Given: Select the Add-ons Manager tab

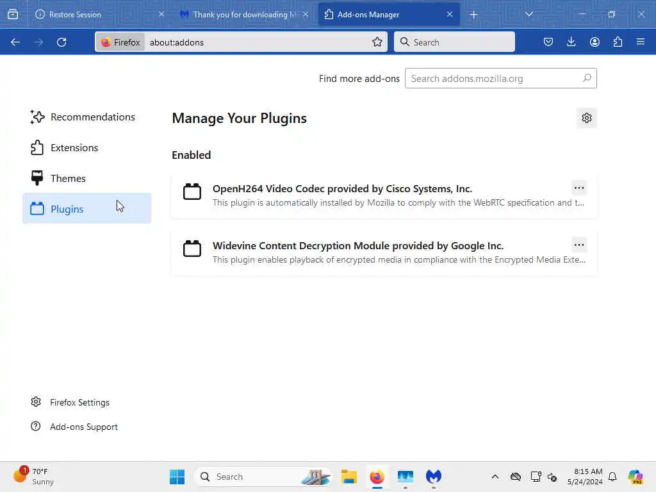Looking at the screenshot, I should 389,15.
